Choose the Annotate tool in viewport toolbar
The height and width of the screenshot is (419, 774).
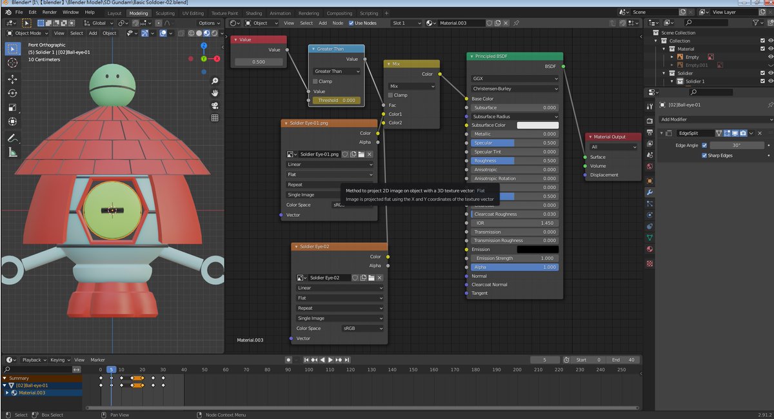click(12, 138)
